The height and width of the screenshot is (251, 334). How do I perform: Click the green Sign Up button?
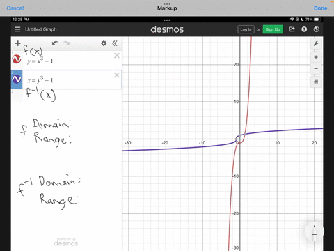[x=273, y=29]
